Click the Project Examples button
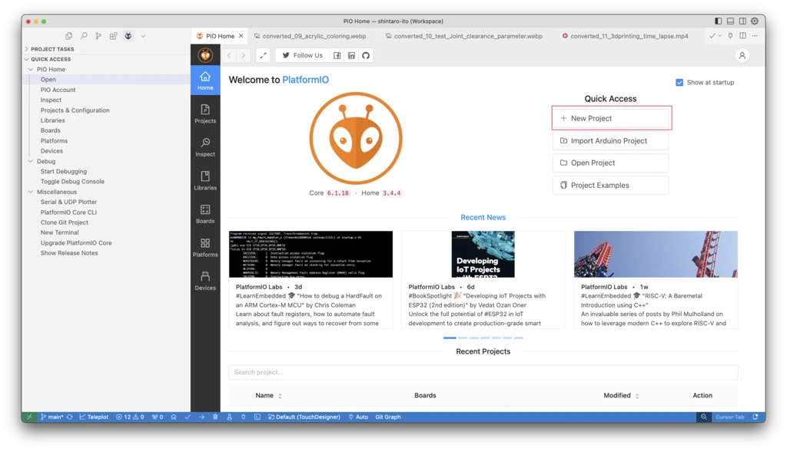787x451 pixels. [611, 186]
